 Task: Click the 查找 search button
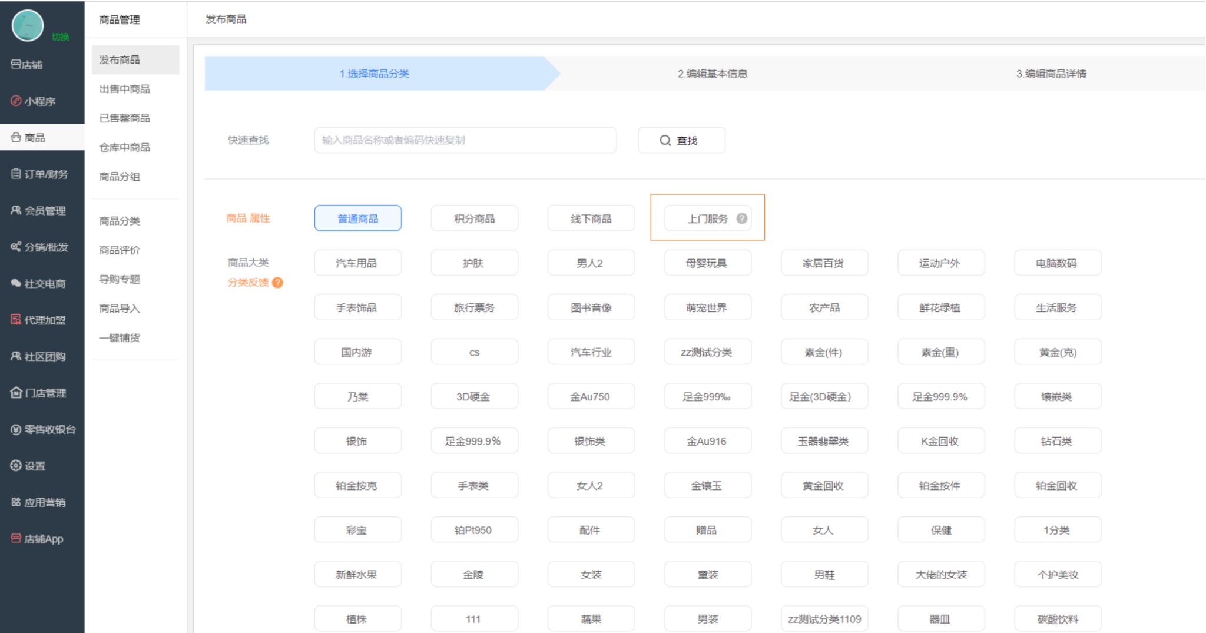[x=681, y=140]
